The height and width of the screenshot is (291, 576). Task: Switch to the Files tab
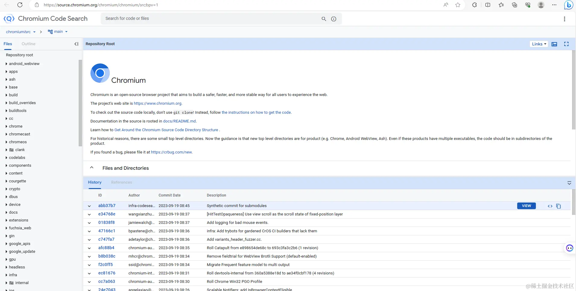(x=8, y=44)
